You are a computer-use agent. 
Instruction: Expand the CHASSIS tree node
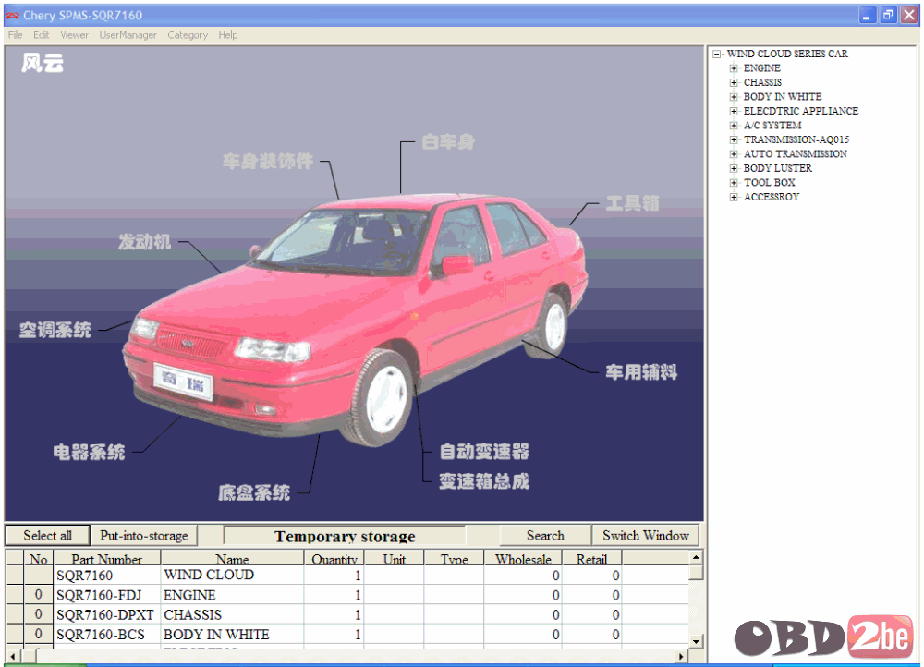point(734,82)
